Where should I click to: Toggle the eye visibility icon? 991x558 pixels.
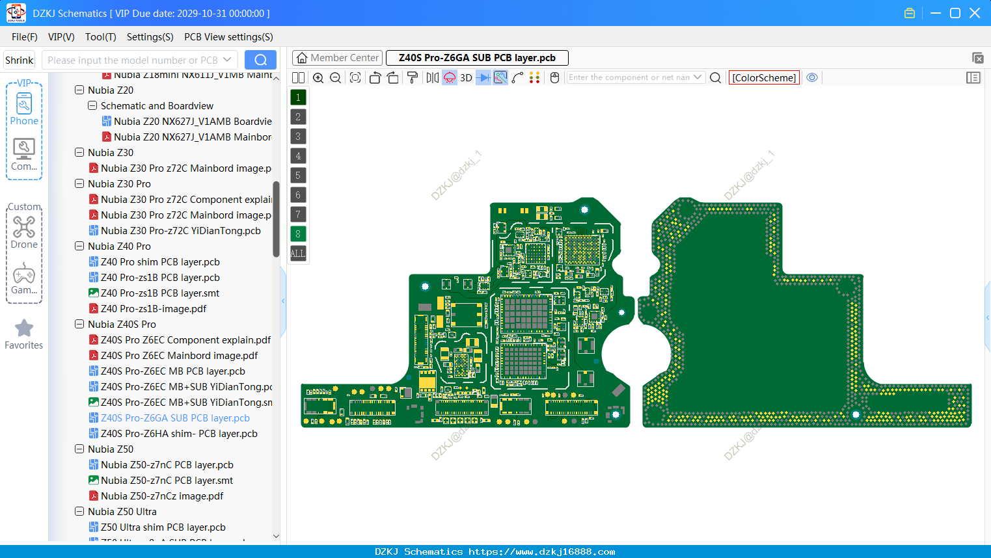point(812,77)
